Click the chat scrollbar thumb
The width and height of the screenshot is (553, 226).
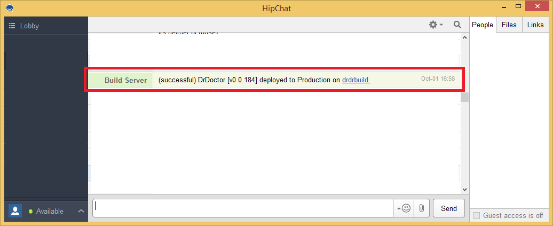[x=464, y=97]
